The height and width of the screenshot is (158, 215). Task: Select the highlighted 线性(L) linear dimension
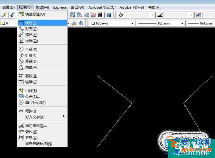click(42, 23)
